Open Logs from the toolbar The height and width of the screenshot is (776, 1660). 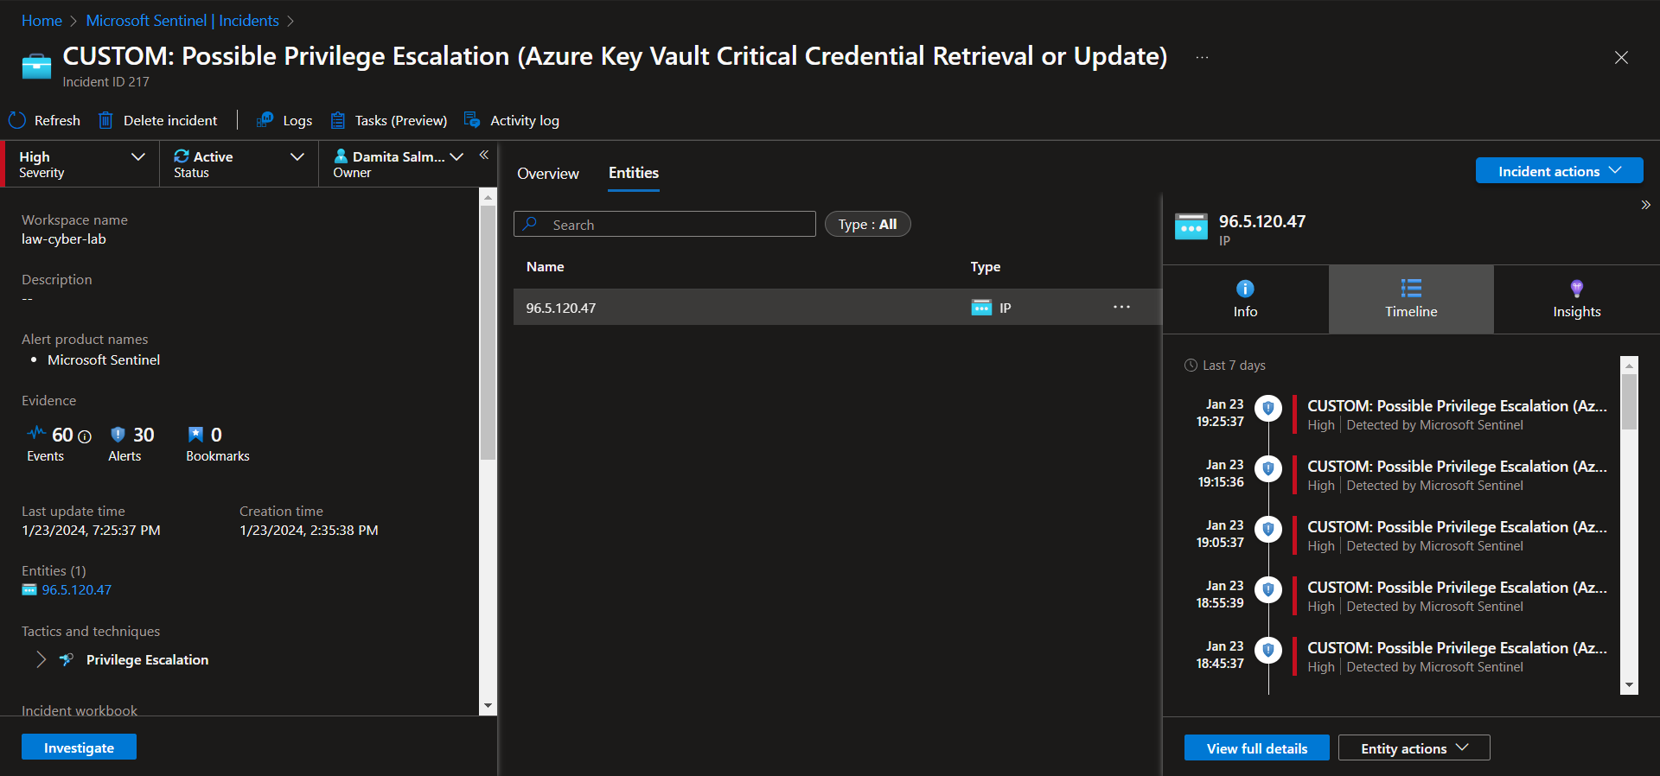pyautogui.click(x=284, y=120)
